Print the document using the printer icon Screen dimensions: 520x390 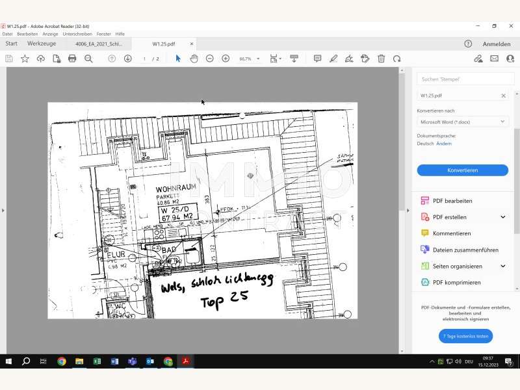pyautogui.click(x=72, y=58)
